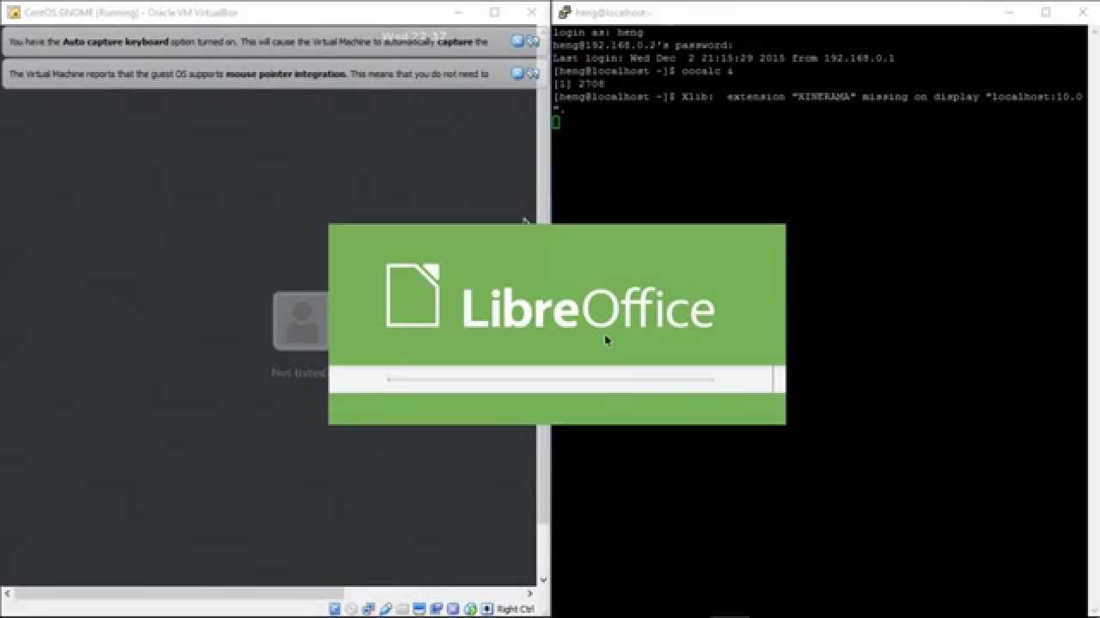The height and width of the screenshot is (618, 1100).
Task: Click the CPU features icon in VirtualBox status bar
Action: [453, 609]
